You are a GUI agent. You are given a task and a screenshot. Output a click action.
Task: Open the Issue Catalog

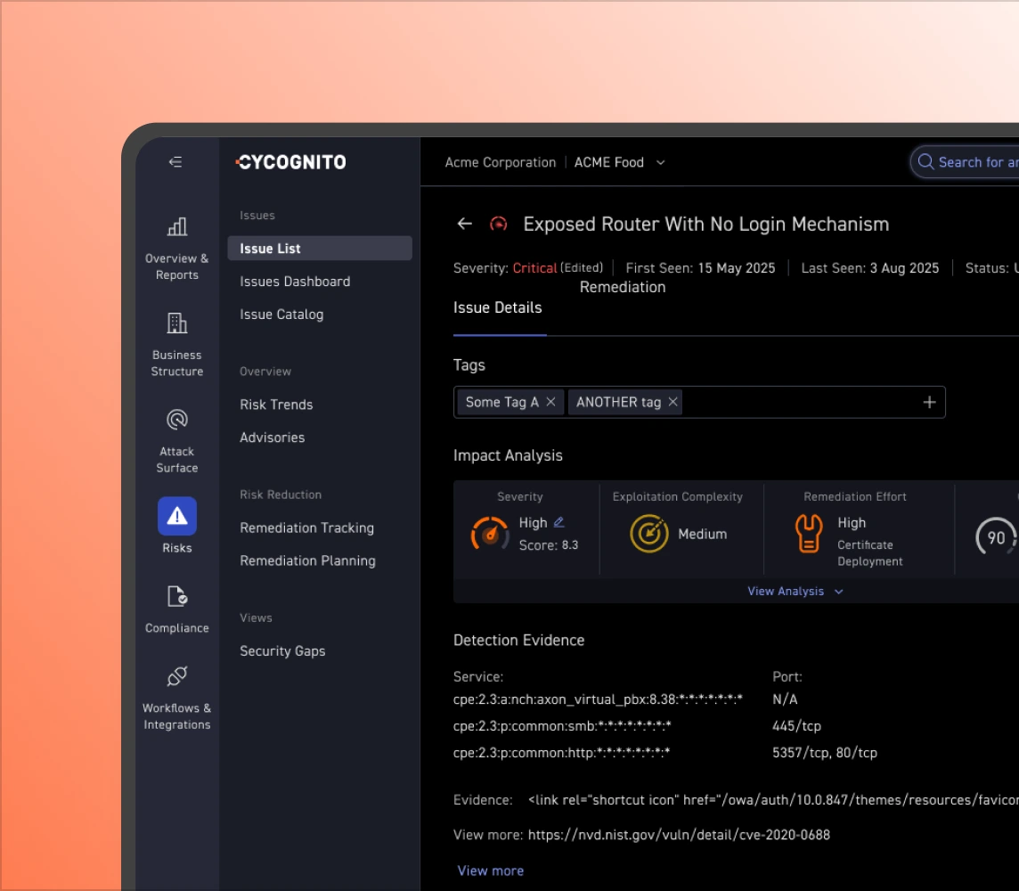click(x=282, y=314)
